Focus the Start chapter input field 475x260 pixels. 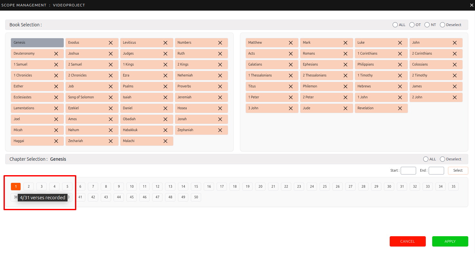click(408, 171)
